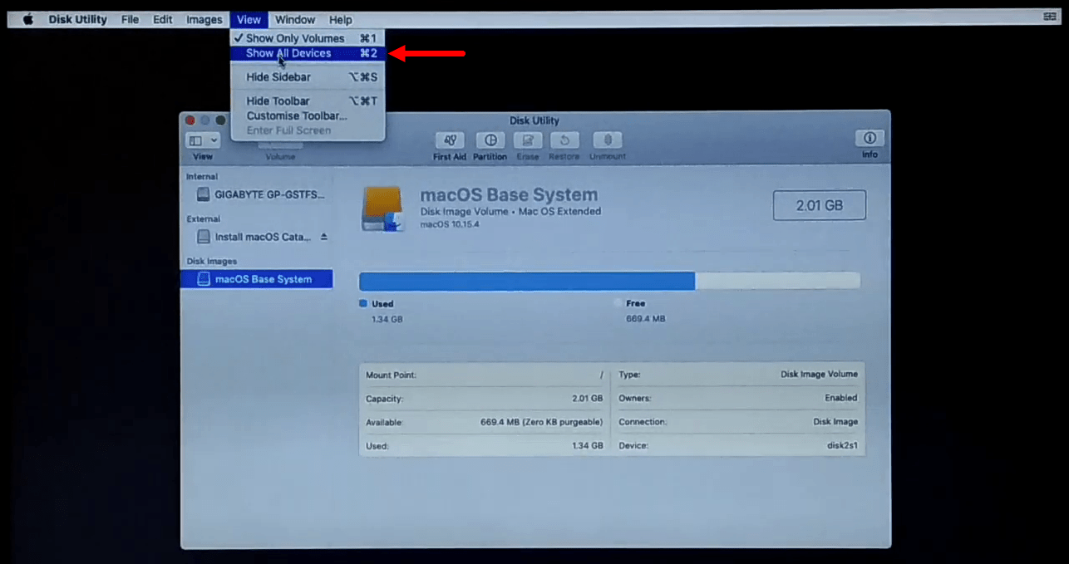Choose Customise Toolbar… menu entry
1069x564 pixels.
[x=308, y=115]
